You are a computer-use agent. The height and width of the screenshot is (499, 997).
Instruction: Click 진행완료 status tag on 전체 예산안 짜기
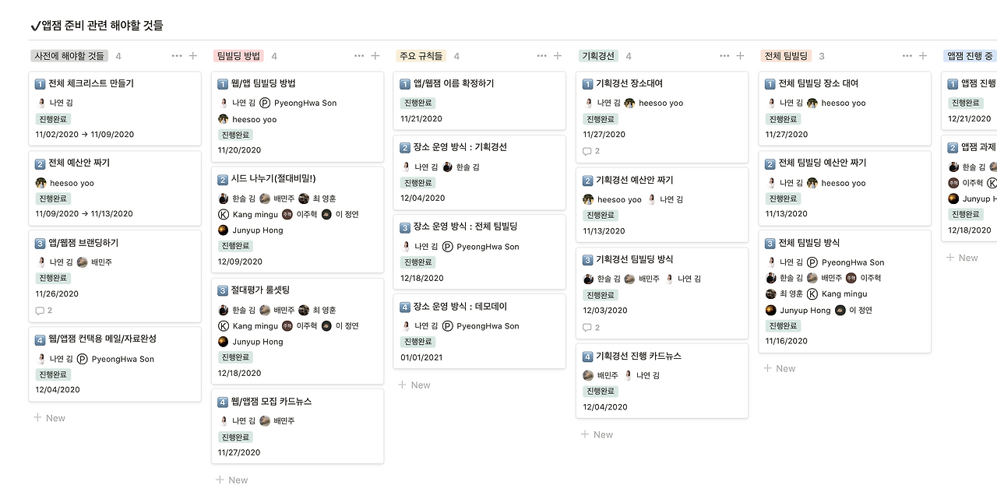53,199
